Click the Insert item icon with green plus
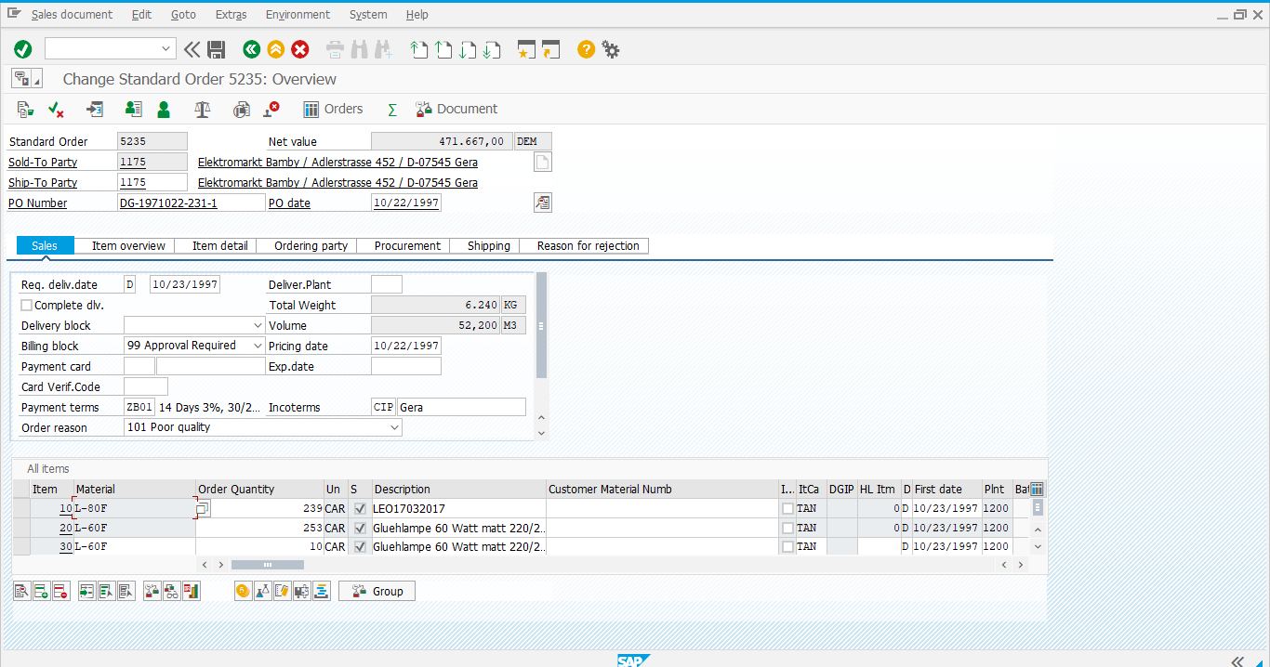The width and height of the screenshot is (1270, 667). point(41,591)
